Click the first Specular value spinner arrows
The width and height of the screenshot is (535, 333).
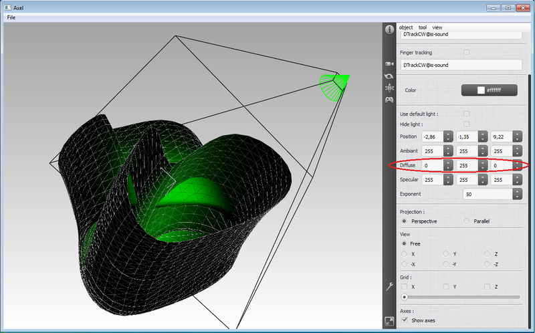pyautogui.click(x=447, y=180)
